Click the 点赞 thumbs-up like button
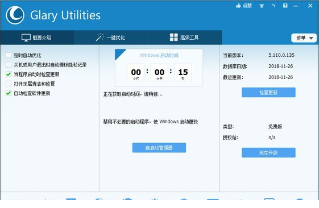Viewport: 319px width, 208px height. (x=244, y=6)
